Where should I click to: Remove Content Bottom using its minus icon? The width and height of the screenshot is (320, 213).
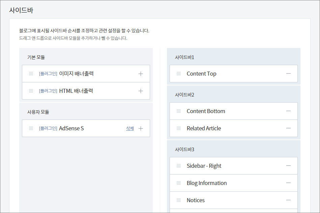288,111
